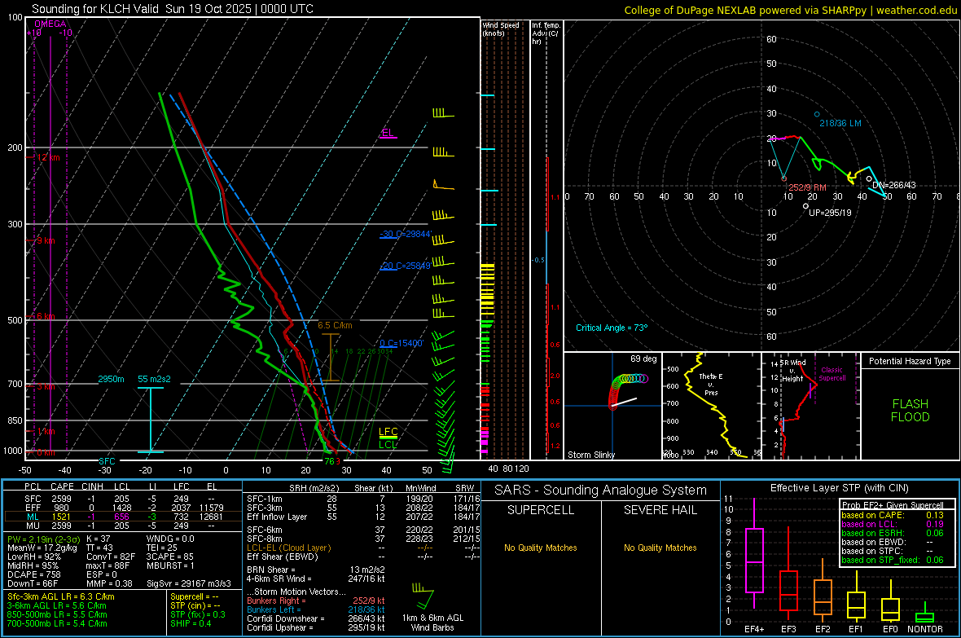Click 'No Quality Matches' under SUPERCELL
This screenshot has height=638, width=961.
(541, 548)
